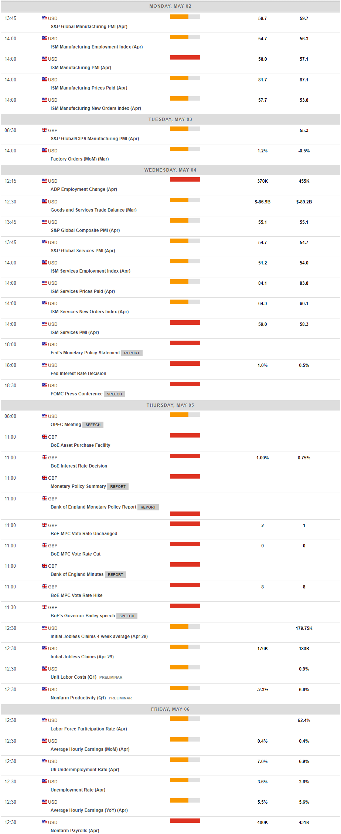Open the ISM Services PMI (Apr) event
Image resolution: width=341 pixels, height=834 pixels.
[x=75, y=332]
